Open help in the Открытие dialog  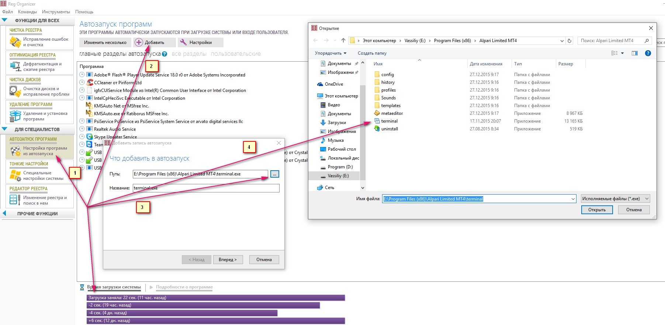tap(648, 53)
